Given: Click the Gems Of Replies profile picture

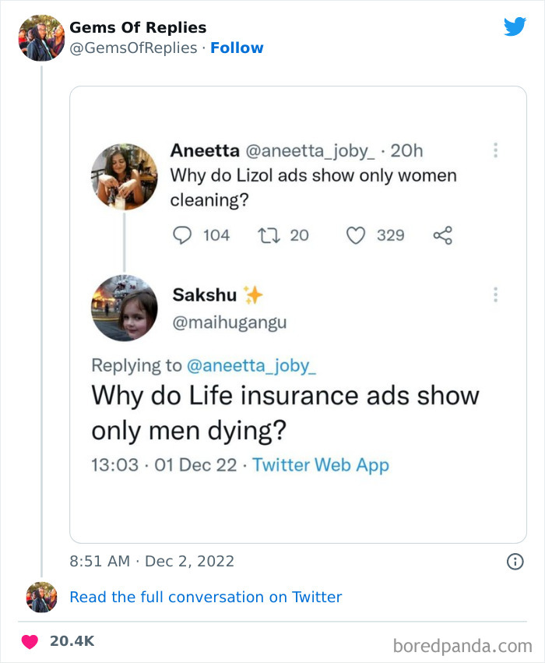Looking at the screenshot, I should coord(41,37).
